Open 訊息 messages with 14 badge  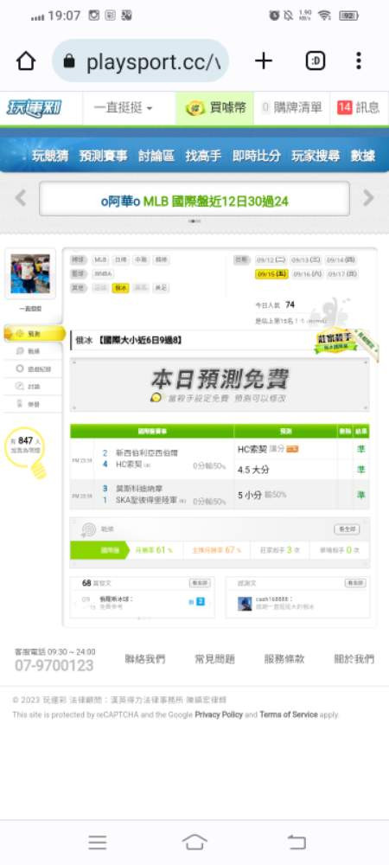coord(359,108)
